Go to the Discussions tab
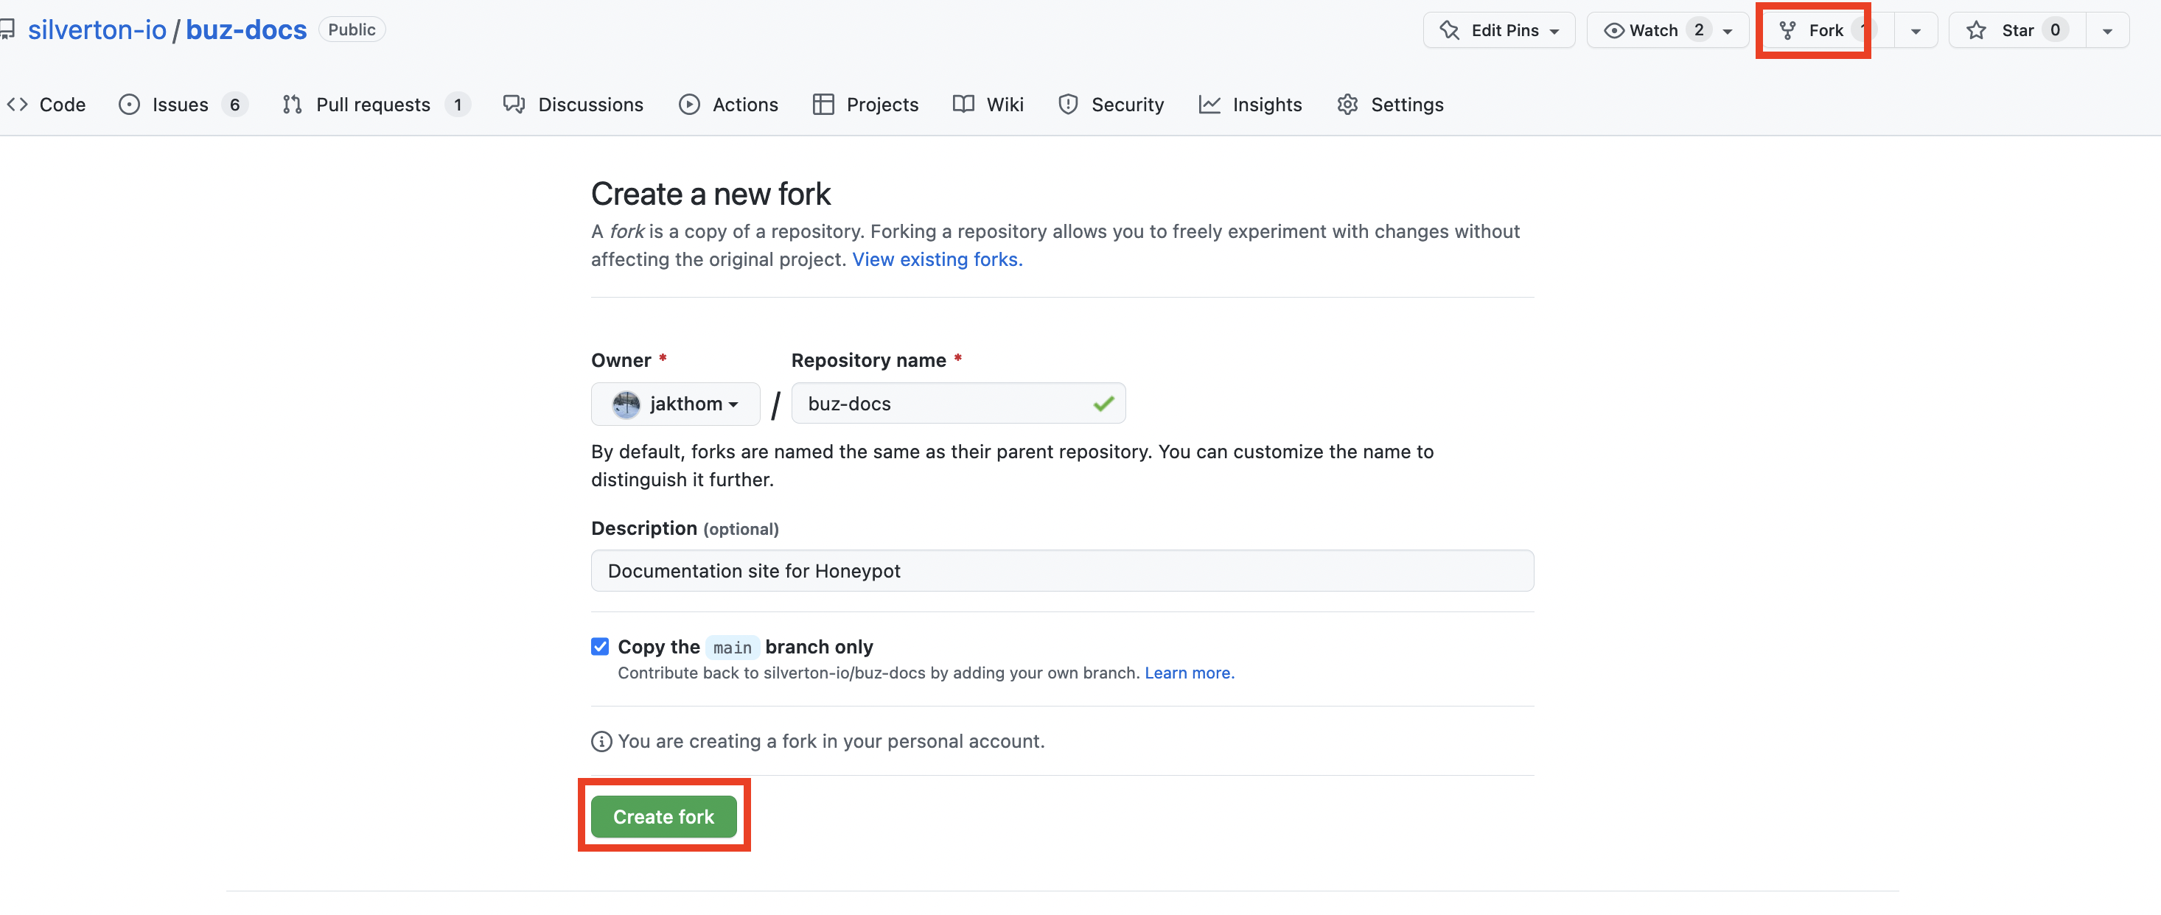This screenshot has width=2161, height=915. pyautogui.click(x=573, y=105)
